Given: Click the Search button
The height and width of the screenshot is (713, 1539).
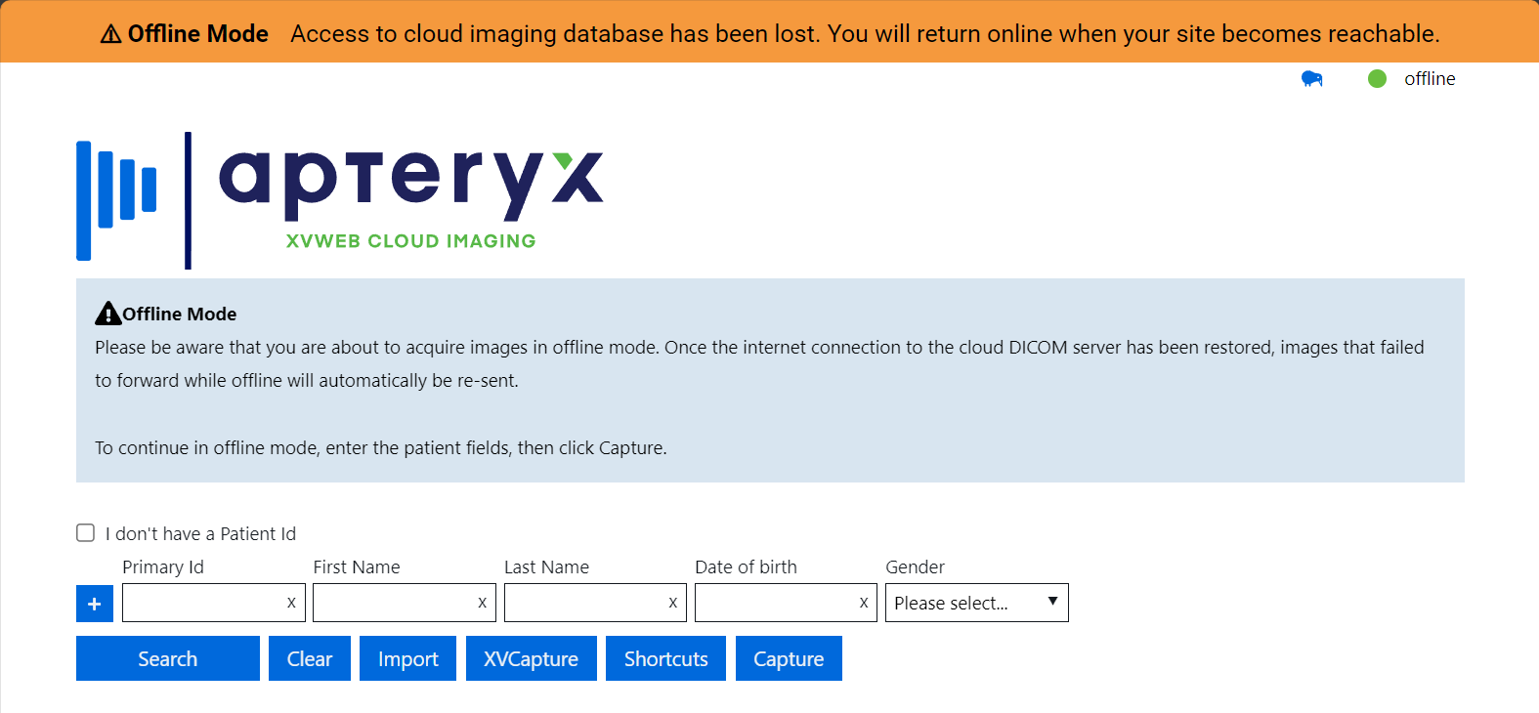Looking at the screenshot, I should tap(168, 658).
